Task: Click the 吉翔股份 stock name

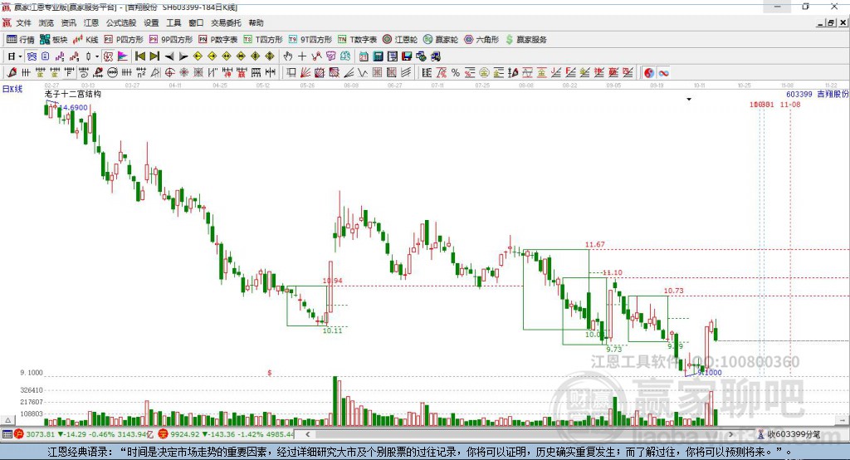Action: 833,94
